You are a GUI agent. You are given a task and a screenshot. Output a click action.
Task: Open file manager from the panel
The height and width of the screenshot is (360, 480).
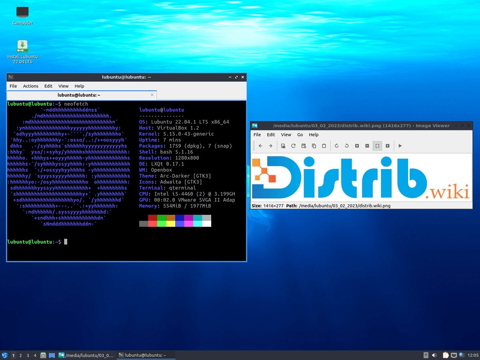tap(43, 355)
